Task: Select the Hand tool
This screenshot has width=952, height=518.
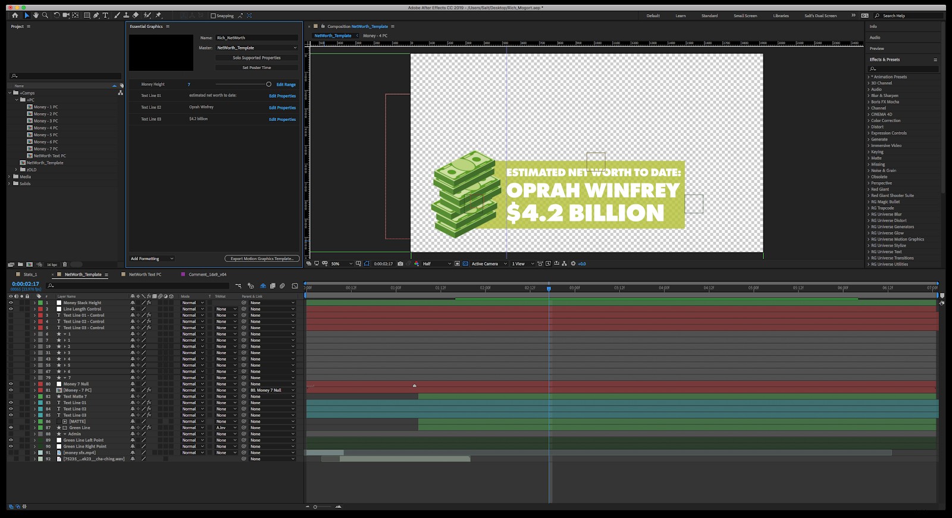Action: coord(36,15)
